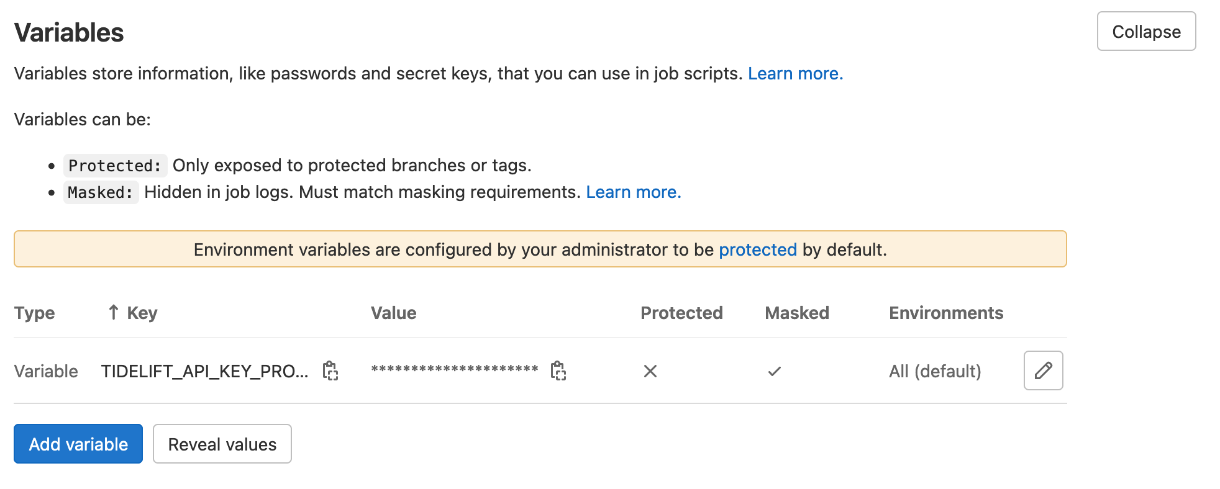This screenshot has height=489, width=1220.
Task: Click the All (default) environment cell
Action: click(935, 371)
